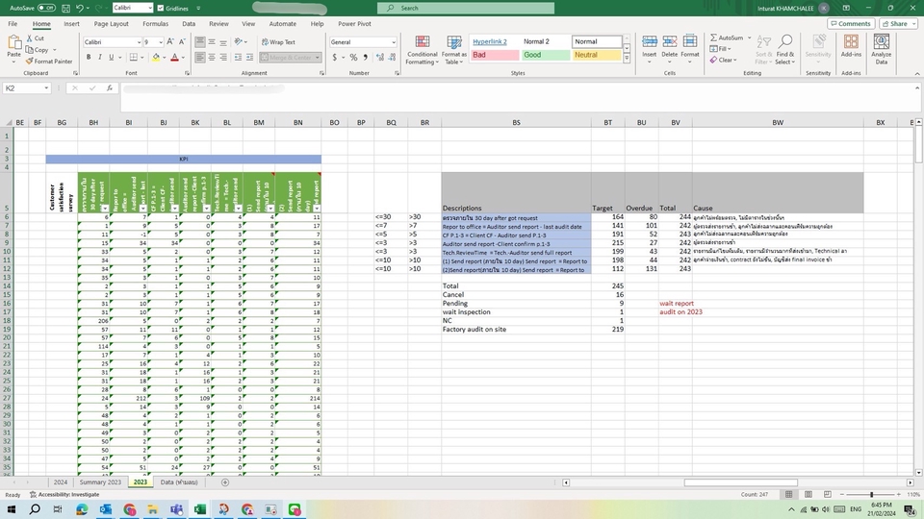Select column BS header
This screenshot has width=924, height=519.
coord(516,122)
